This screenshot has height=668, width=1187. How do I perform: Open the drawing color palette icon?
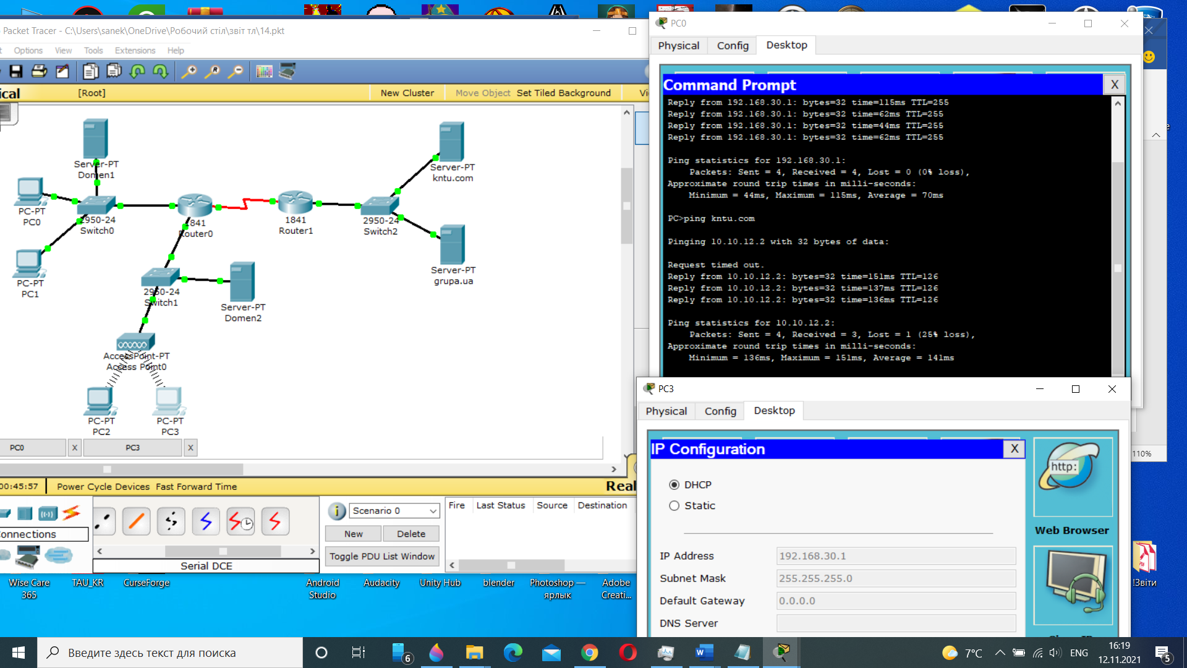click(x=264, y=72)
